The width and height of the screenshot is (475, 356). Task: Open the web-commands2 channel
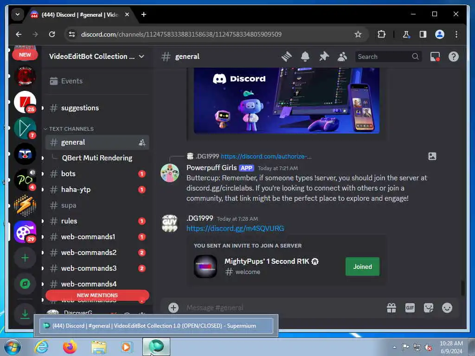[x=97, y=253]
